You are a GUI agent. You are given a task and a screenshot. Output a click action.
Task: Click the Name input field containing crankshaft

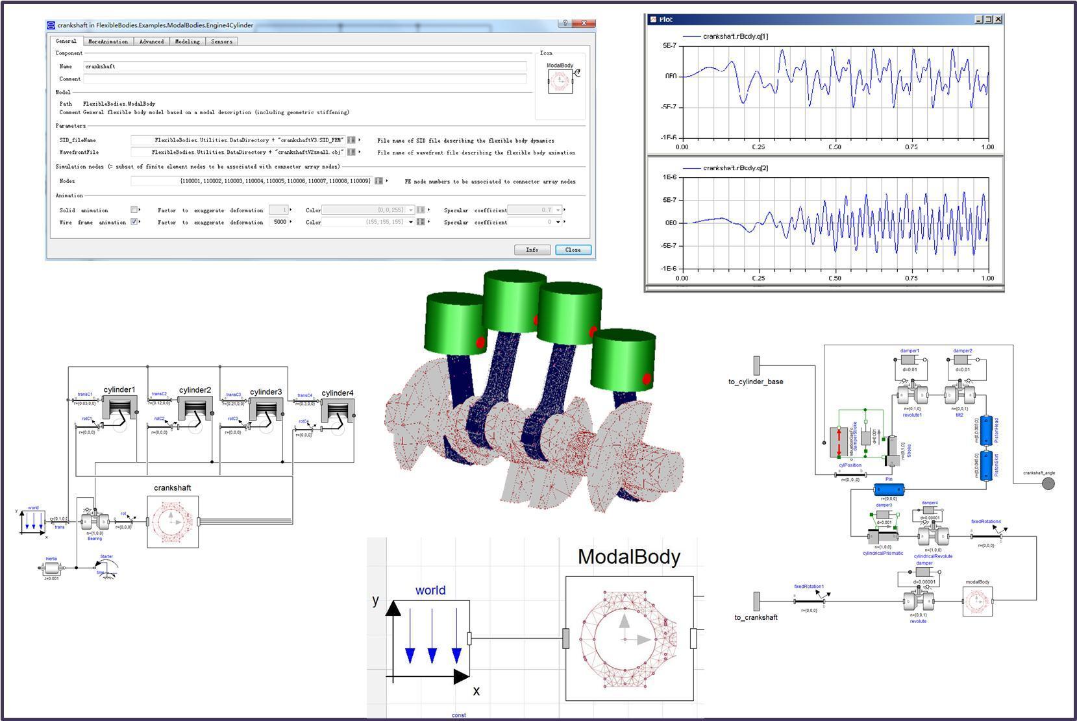coord(305,66)
